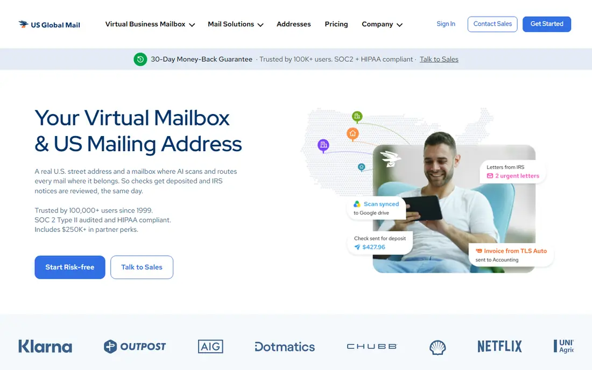
Task: Follow the Talk to Sales banner link
Action: (x=439, y=59)
